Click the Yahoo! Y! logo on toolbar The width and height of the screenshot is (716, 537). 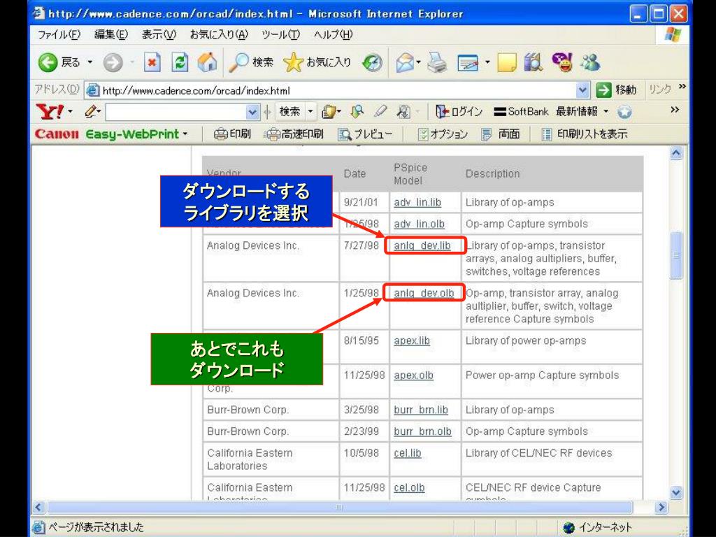click(50, 111)
